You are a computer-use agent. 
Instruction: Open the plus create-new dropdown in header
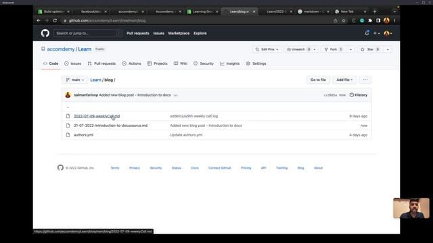(376, 33)
